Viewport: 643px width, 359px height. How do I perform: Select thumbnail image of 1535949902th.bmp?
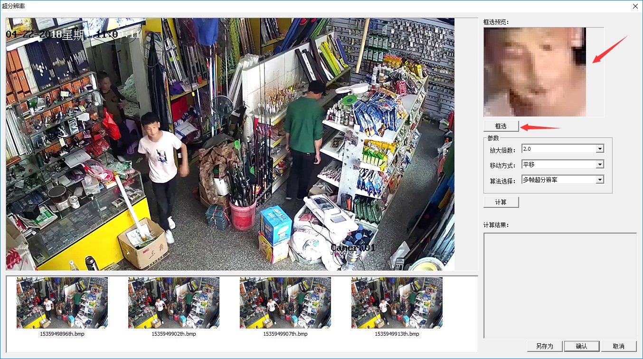[174, 303]
